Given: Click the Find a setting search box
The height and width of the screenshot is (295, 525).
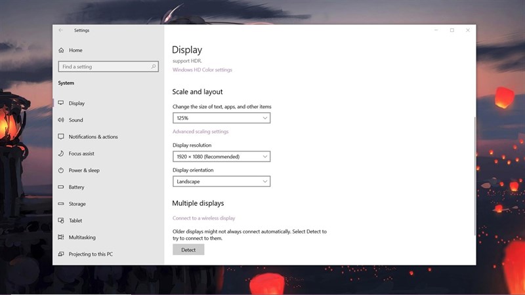Looking at the screenshot, I should (x=108, y=67).
